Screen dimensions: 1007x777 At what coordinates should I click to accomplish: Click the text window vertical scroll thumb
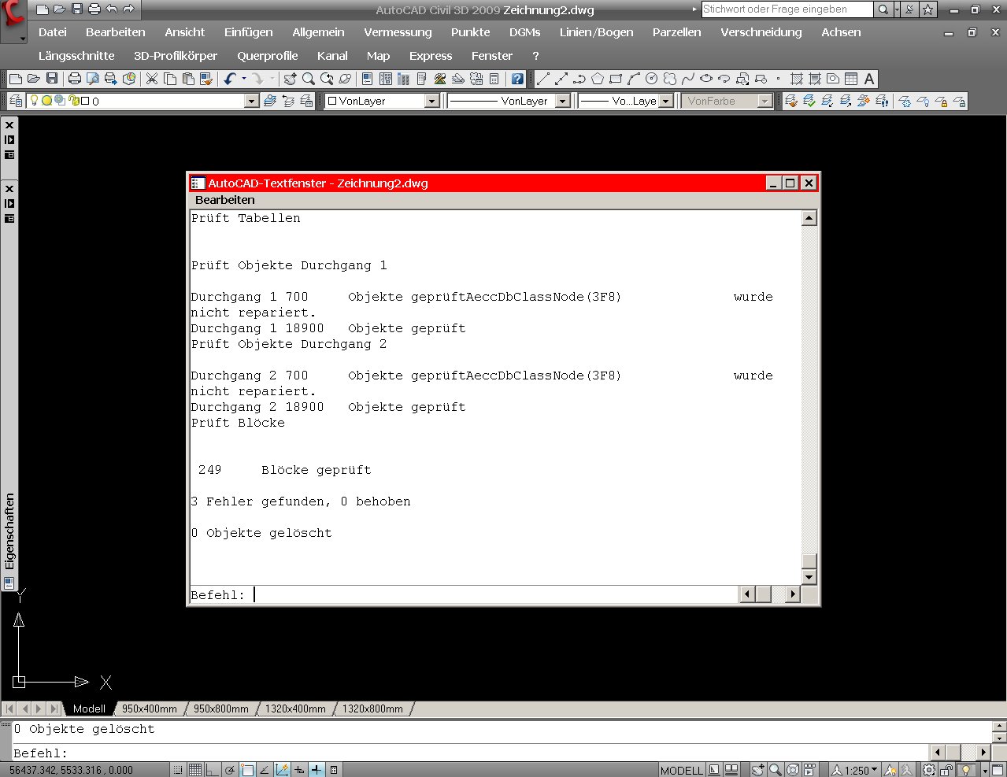809,561
